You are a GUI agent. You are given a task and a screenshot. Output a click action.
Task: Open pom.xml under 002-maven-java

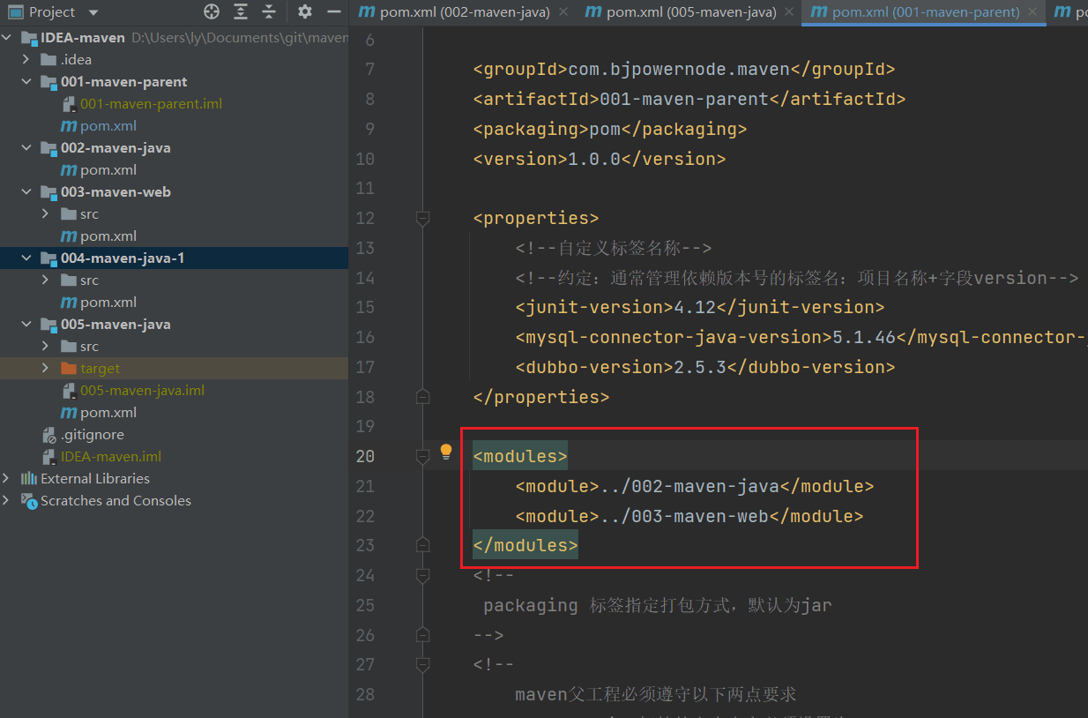(108, 170)
